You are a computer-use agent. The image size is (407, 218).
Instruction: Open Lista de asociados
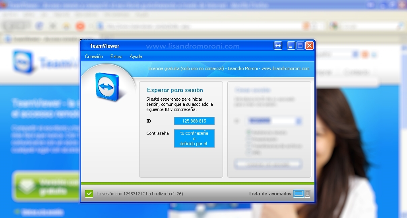point(270,194)
